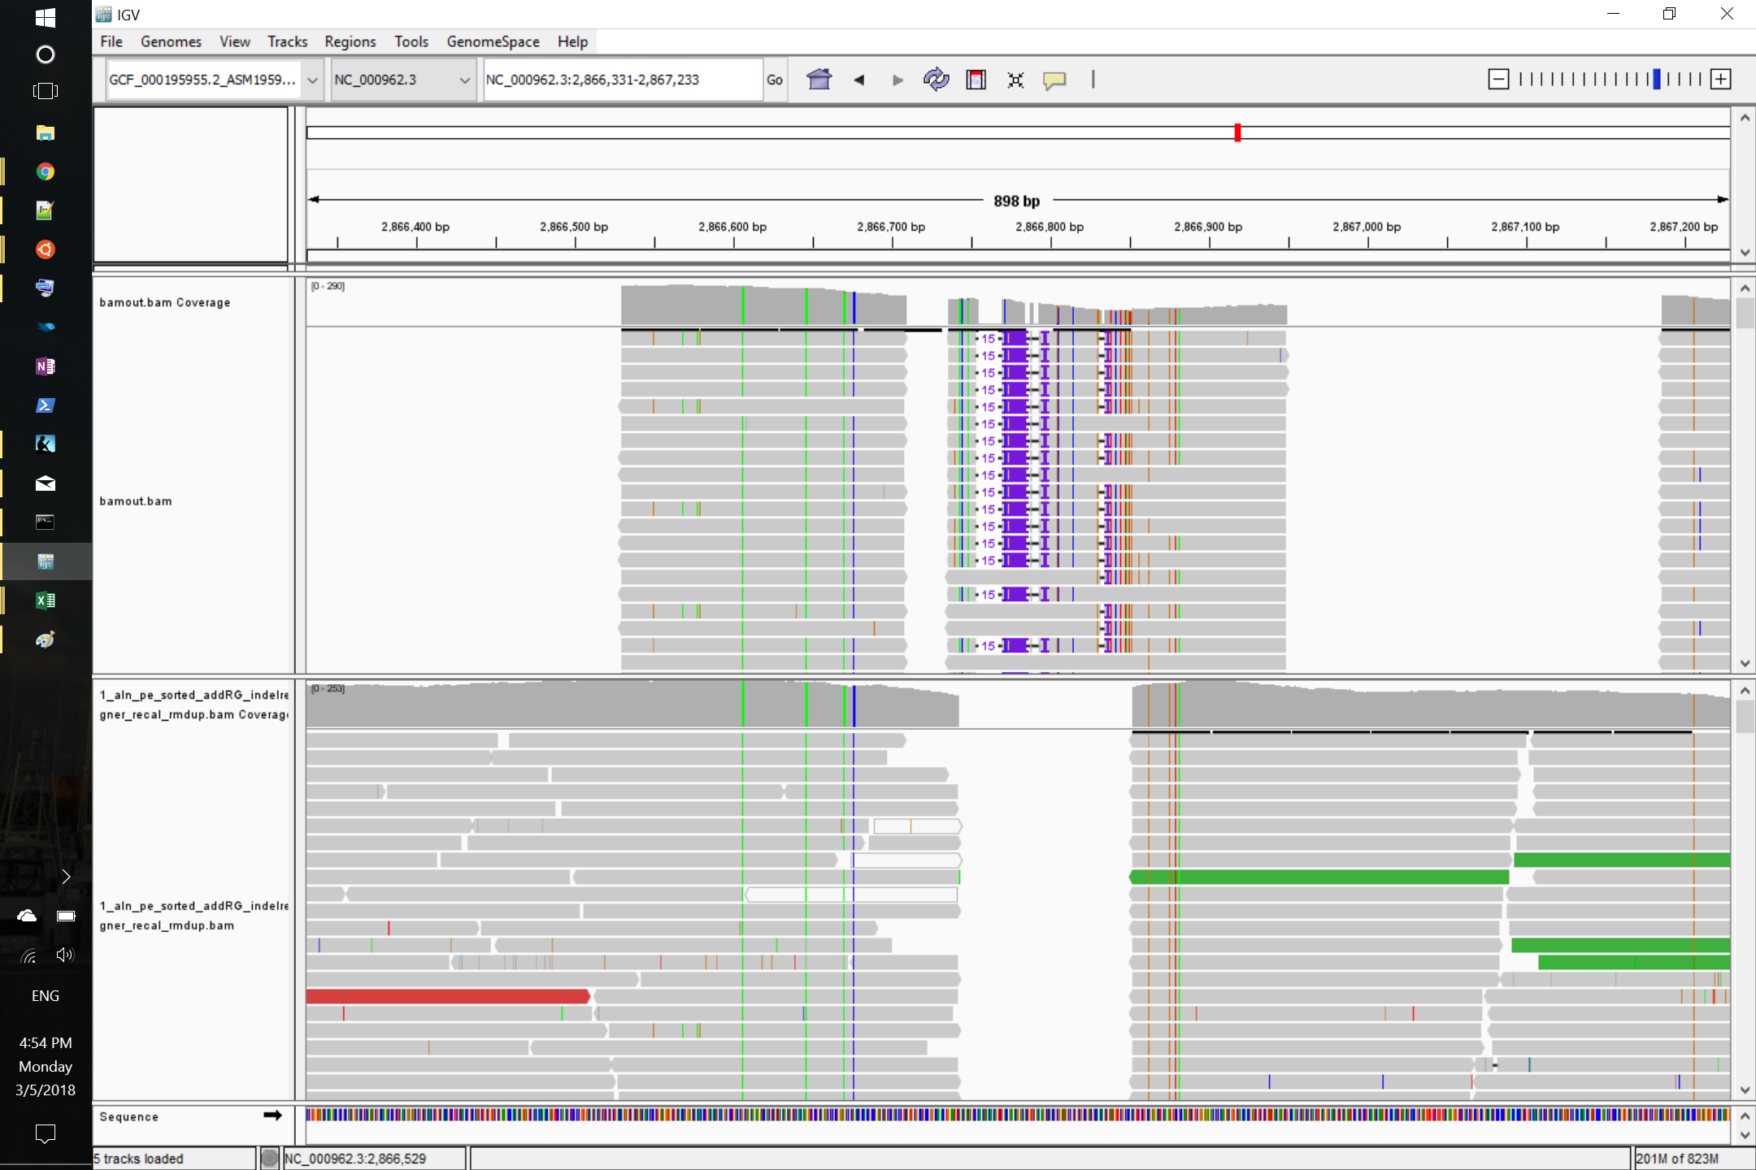The image size is (1756, 1170).
Task: Click the bamout.bam track scrollbar down arrow
Action: point(1745,663)
